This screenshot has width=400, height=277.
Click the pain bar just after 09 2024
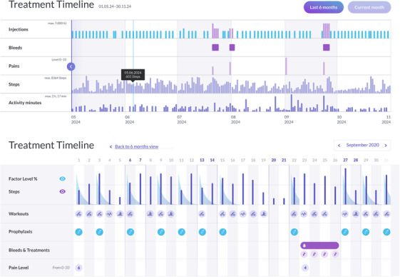coord(286,66)
